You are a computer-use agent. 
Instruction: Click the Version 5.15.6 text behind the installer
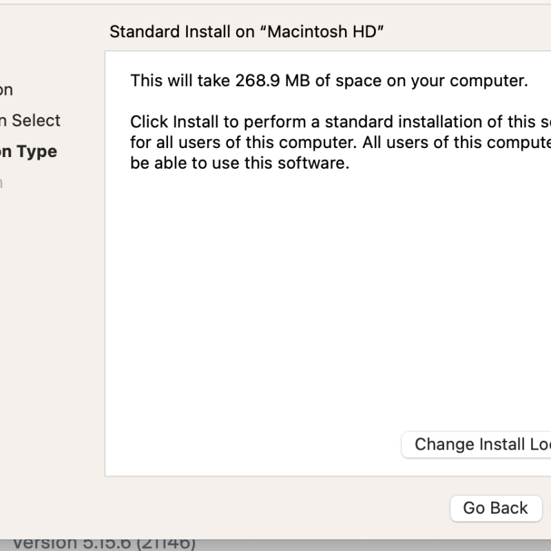[x=103, y=543]
